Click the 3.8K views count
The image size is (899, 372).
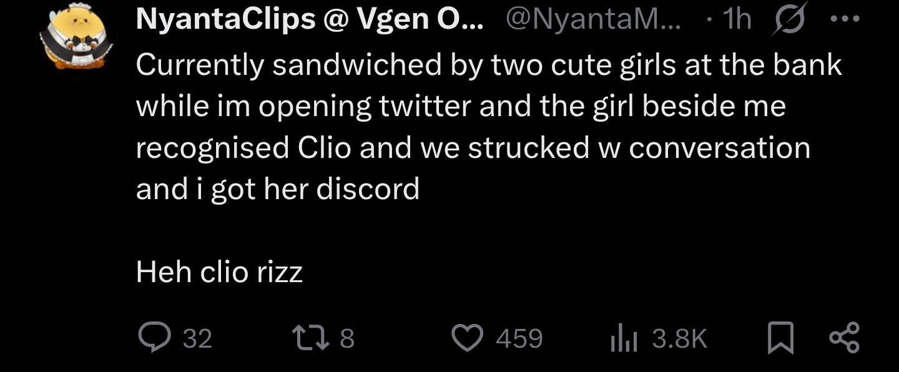679,339
